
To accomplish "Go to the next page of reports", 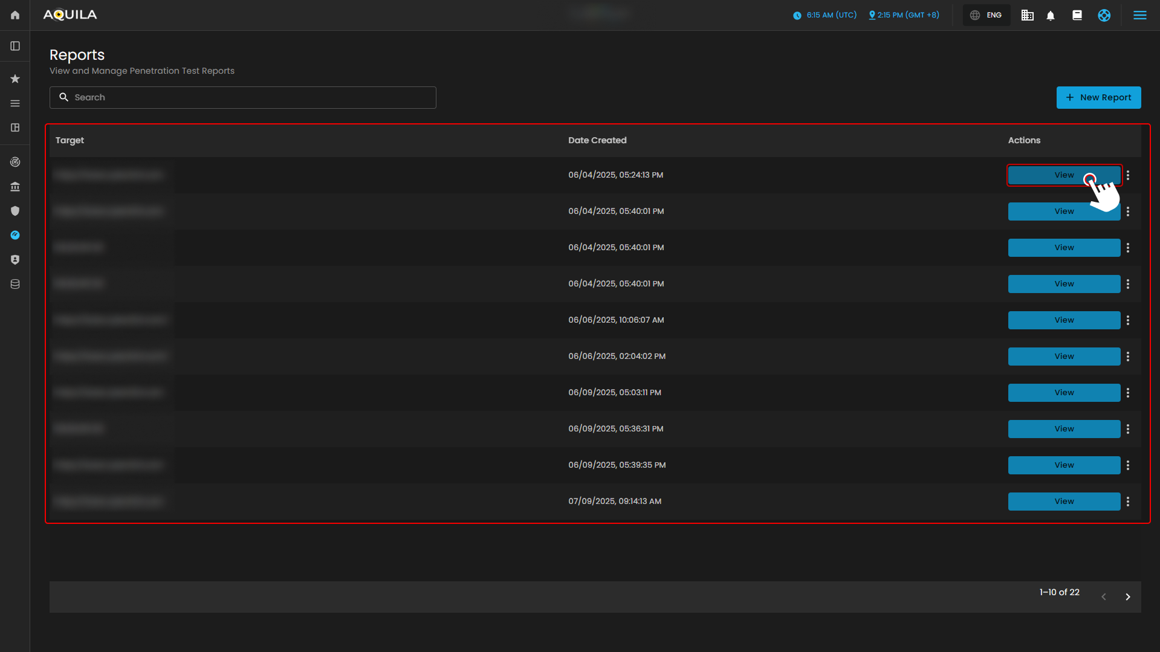I will tap(1128, 597).
